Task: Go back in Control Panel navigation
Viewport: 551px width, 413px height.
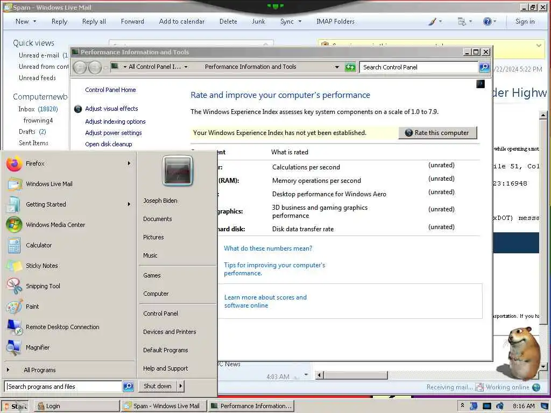Action: [x=80, y=67]
